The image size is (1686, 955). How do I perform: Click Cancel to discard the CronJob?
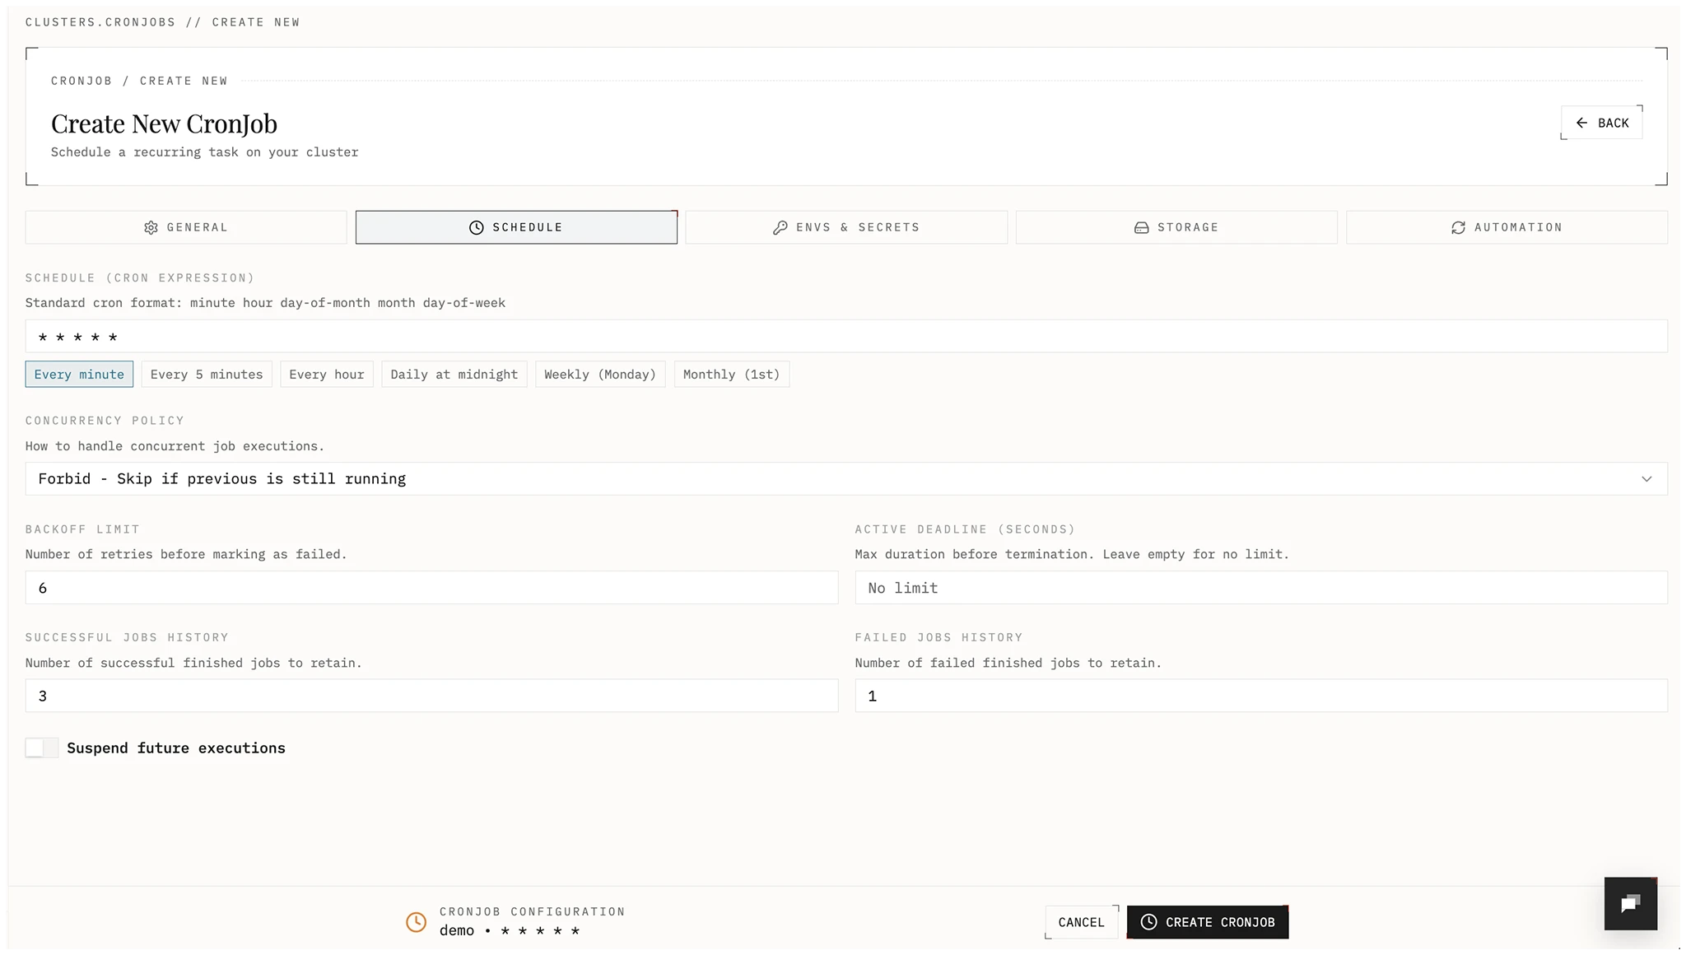[1081, 922]
